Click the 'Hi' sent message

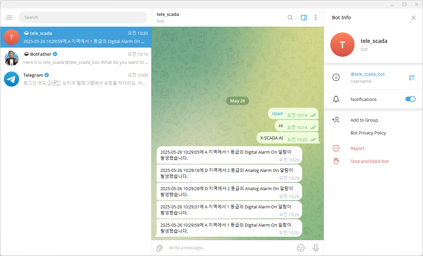[297, 126]
